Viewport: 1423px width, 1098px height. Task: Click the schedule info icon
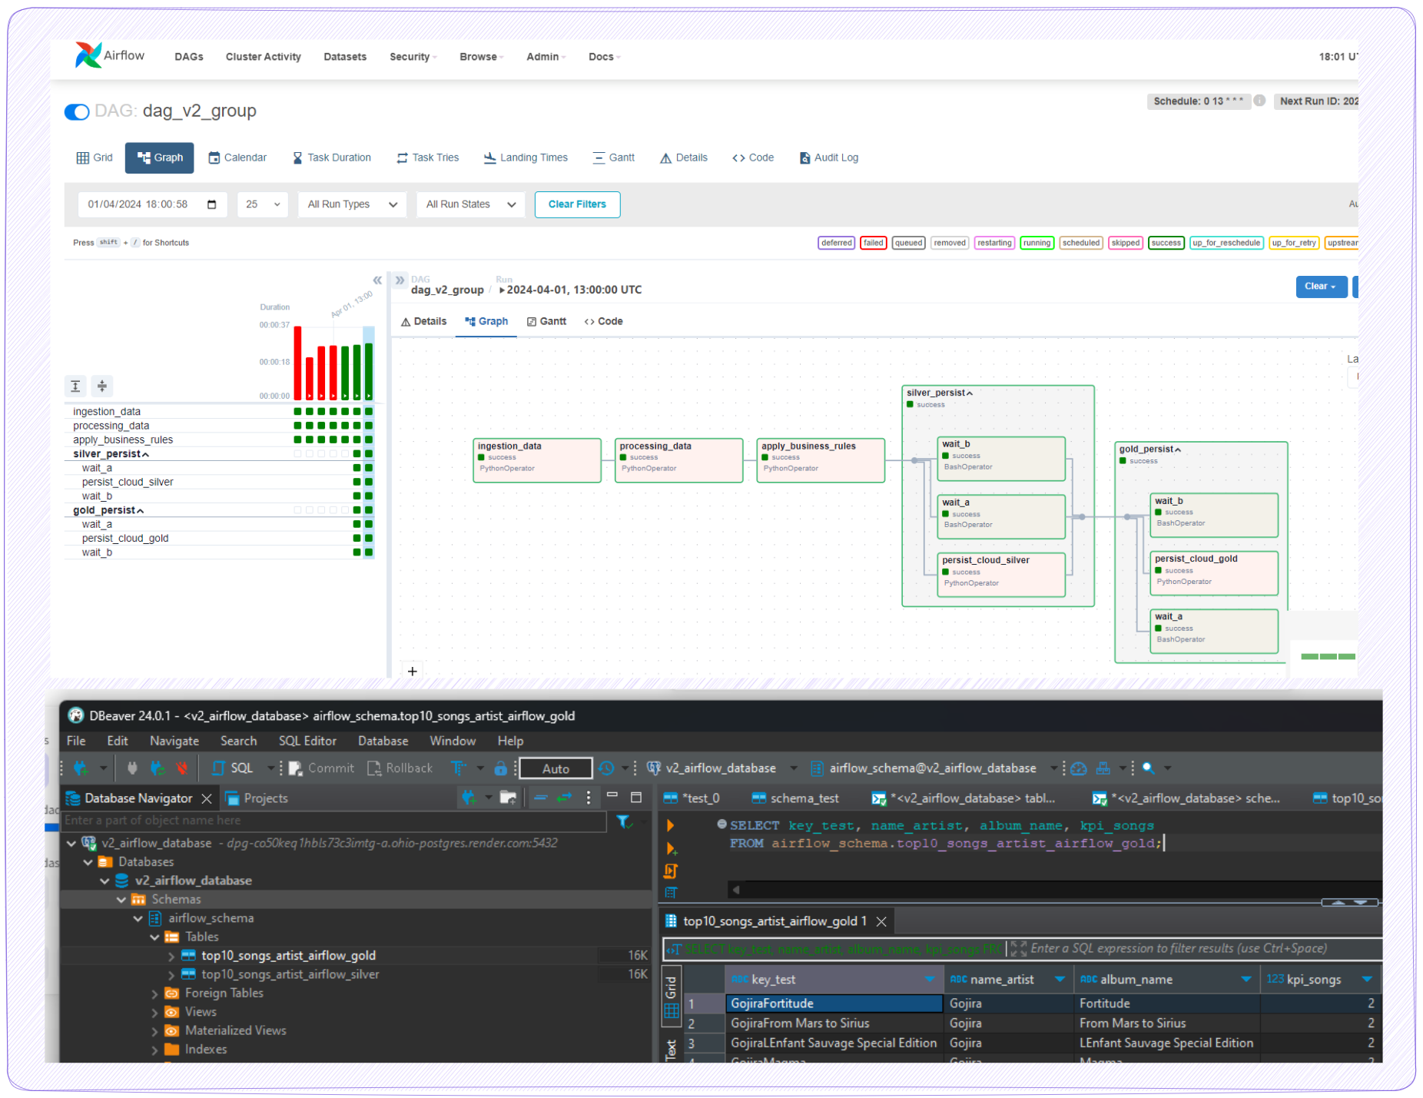coord(1259,101)
